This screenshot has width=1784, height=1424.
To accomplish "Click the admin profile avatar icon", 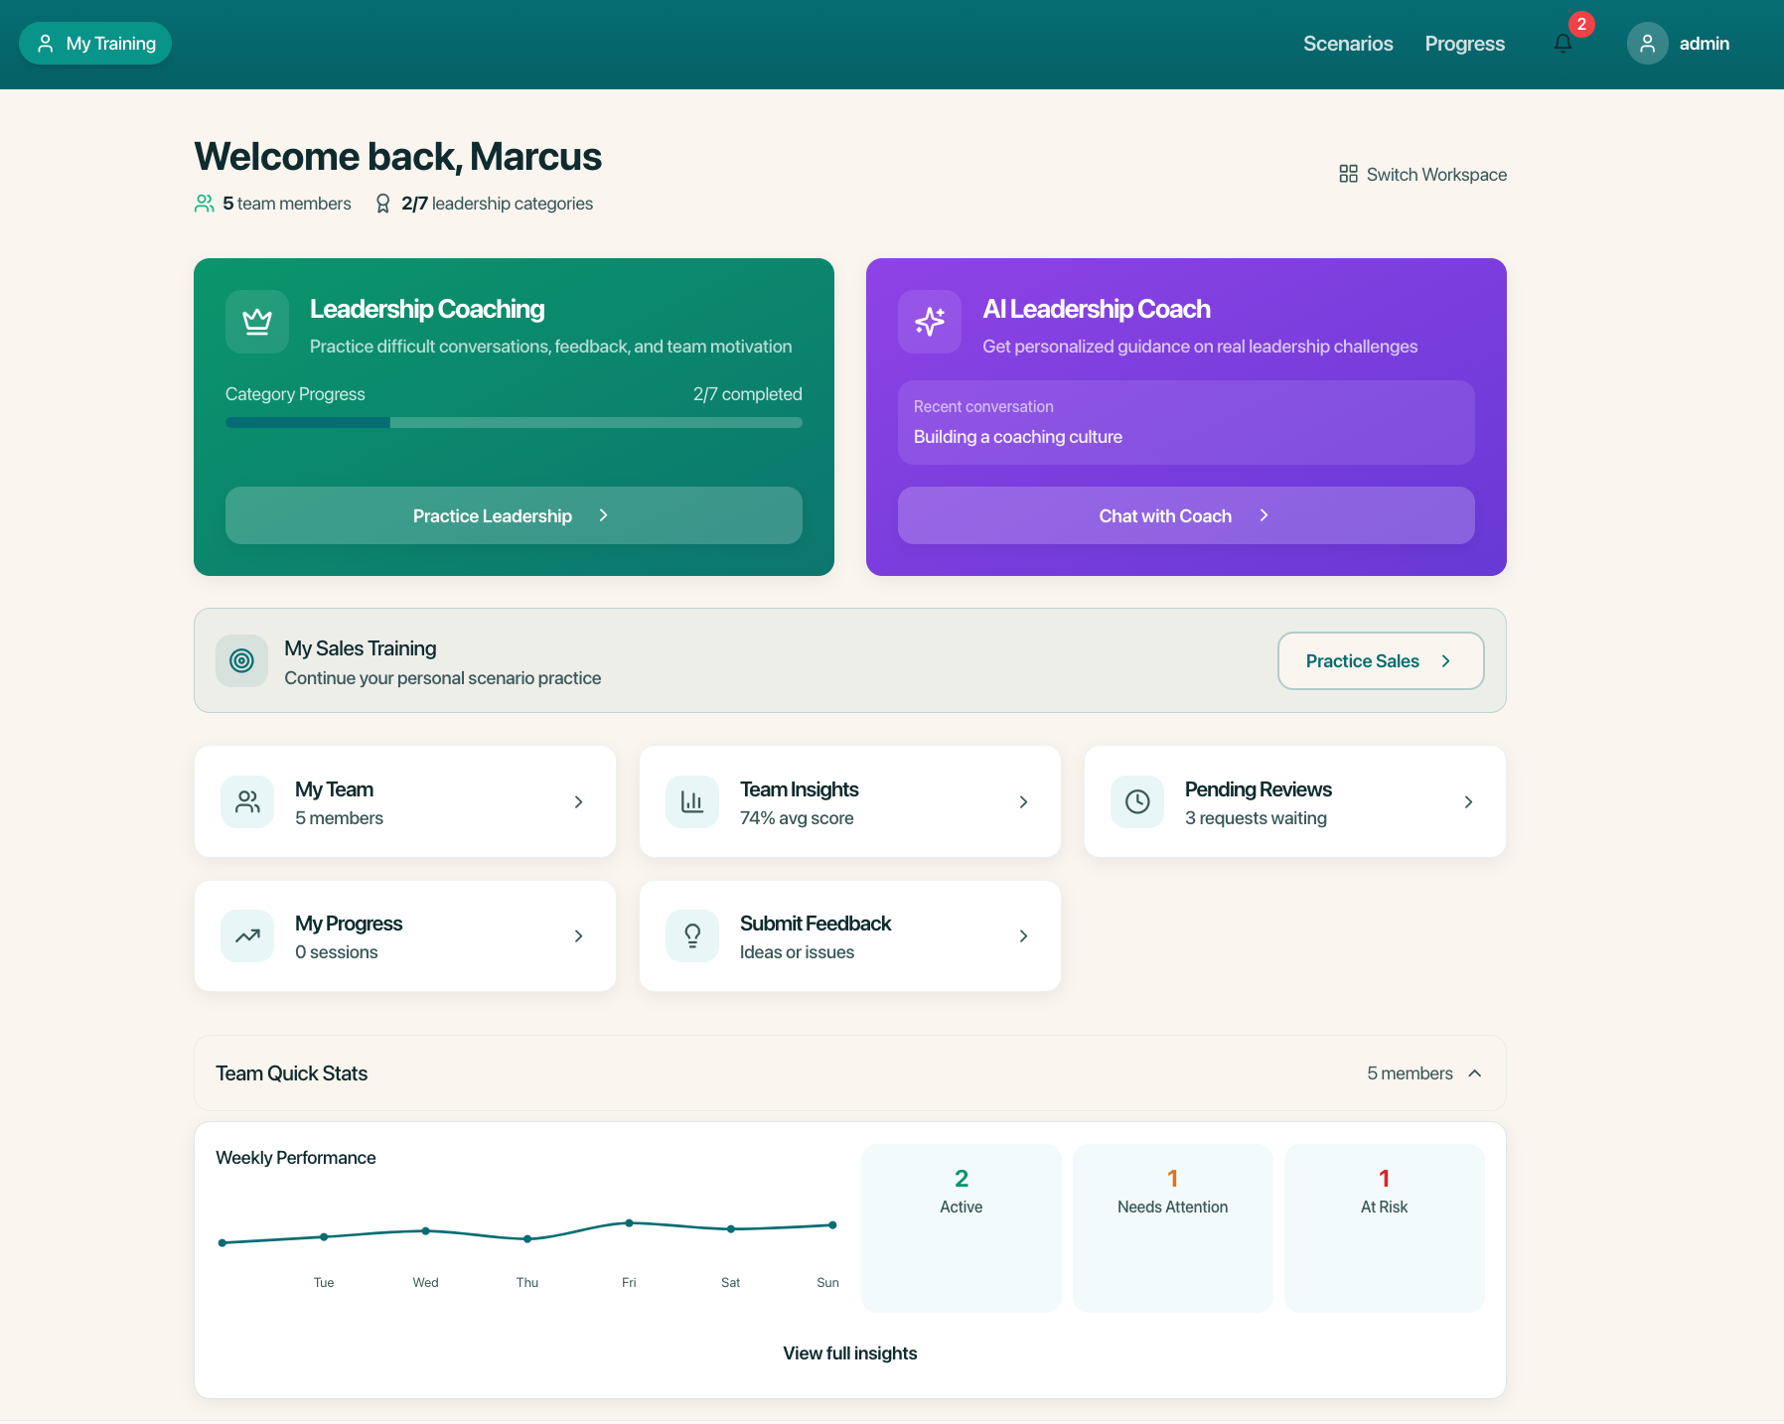I will coord(1647,43).
